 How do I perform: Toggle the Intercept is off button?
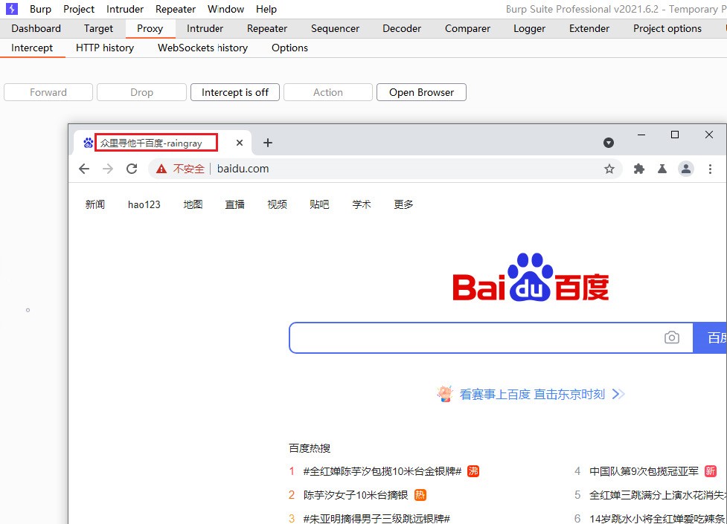pyautogui.click(x=235, y=92)
